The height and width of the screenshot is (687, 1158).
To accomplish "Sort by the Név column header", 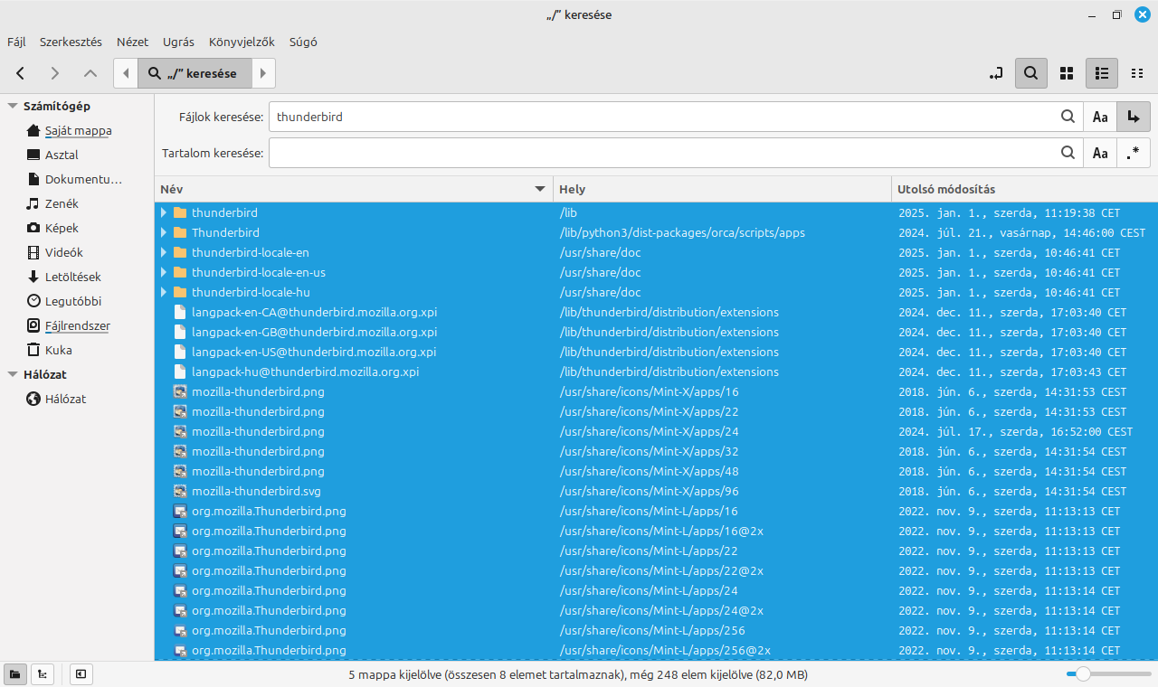I will pos(354,189).
